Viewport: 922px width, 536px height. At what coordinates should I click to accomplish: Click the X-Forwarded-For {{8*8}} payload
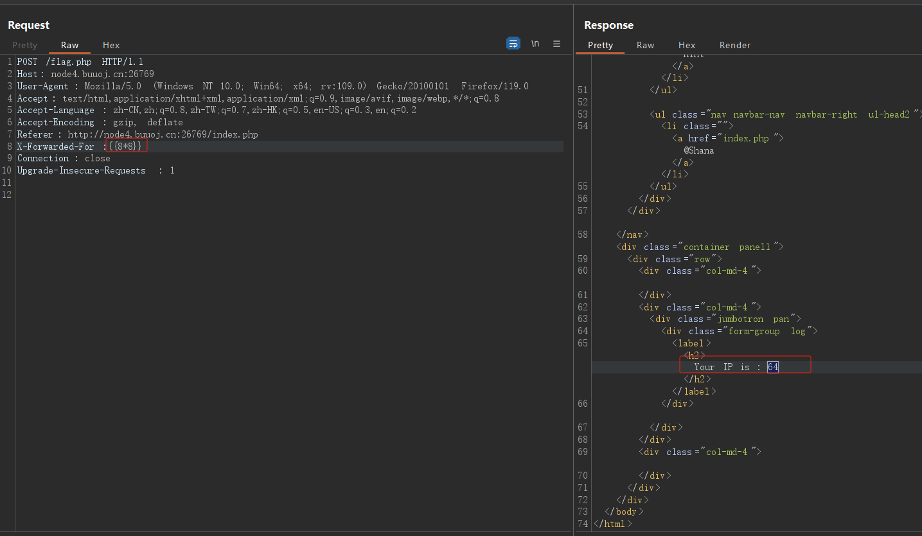[125, 147]
